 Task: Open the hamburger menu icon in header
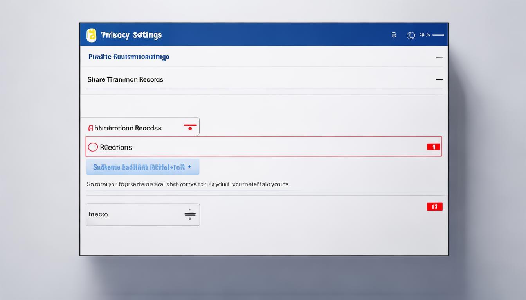pyautogui.click(x=394, y=35)
